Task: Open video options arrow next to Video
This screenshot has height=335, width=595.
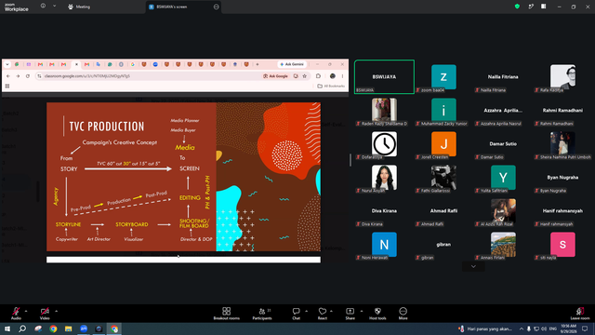Action: click(x=56, y=311)
